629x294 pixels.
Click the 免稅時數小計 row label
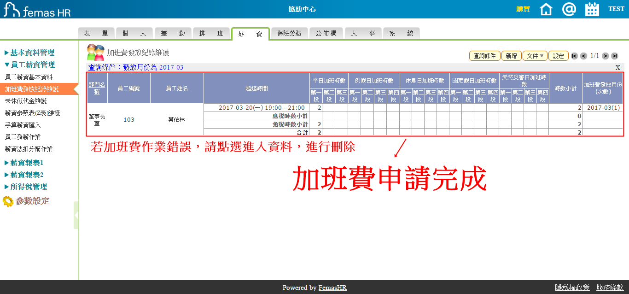[x=290, y=124]
